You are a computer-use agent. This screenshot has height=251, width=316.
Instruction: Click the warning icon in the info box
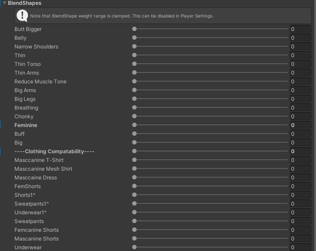(22, 16)
